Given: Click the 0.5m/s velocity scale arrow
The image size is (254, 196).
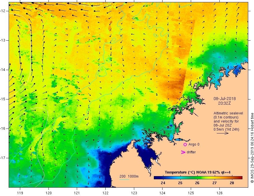Looking at the screenshot, I should [x=223, y=133].
